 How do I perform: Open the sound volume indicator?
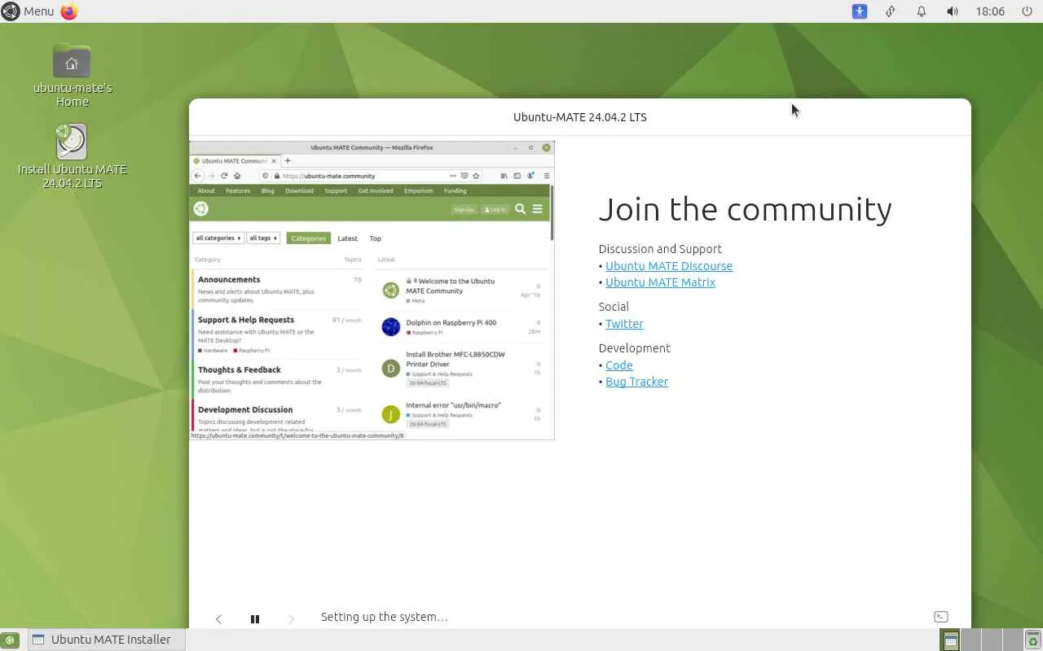click(x=953, y=11)
